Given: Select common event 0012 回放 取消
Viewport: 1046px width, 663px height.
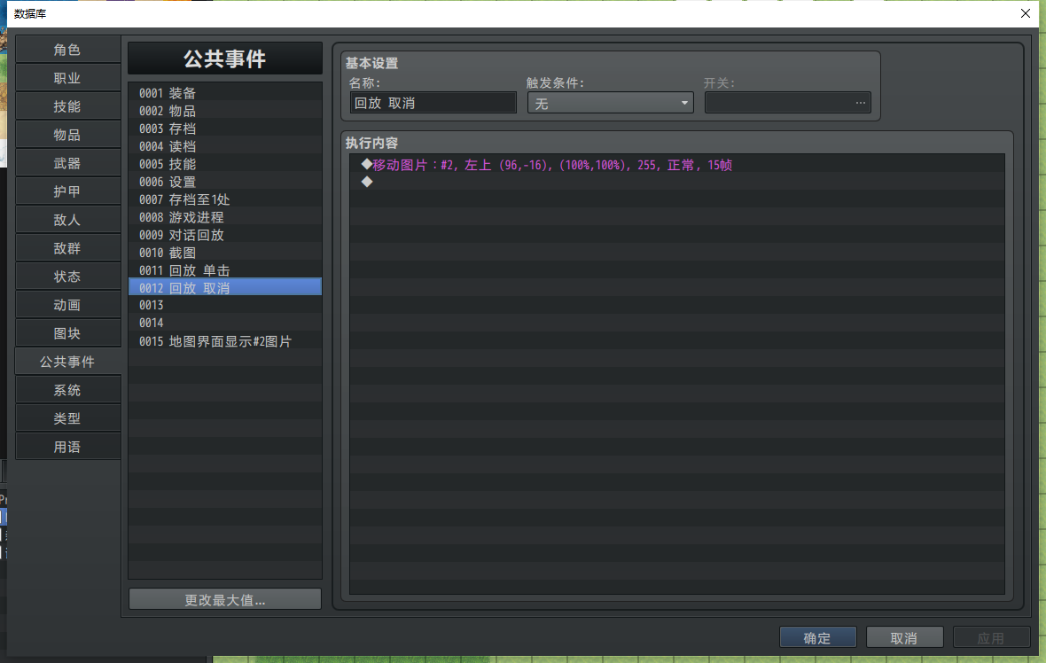Looking at the screenshot, I should pos(225,288).
